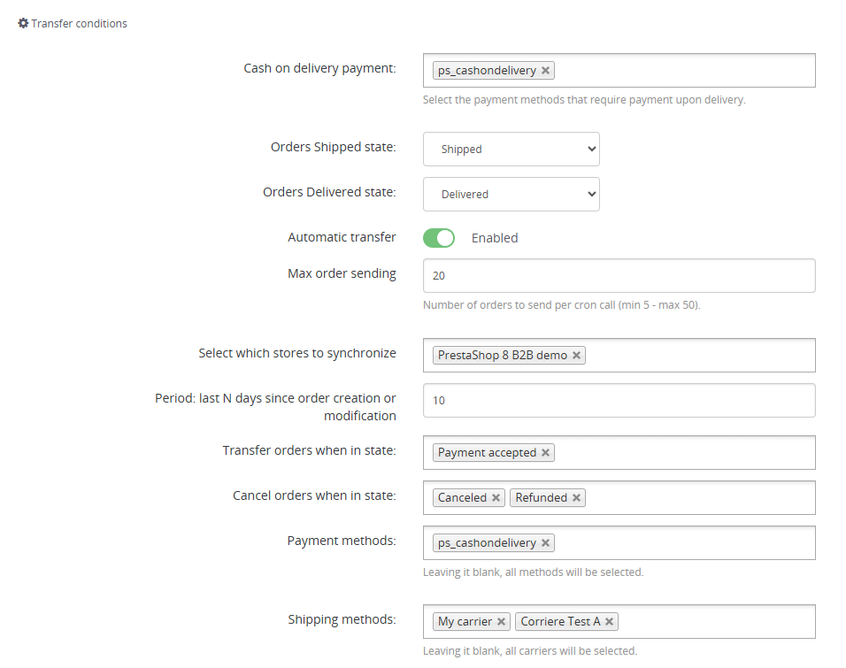Click the Period last N days input
The width and height of the screenshot is (846, 668).
[x=619, y=401]
